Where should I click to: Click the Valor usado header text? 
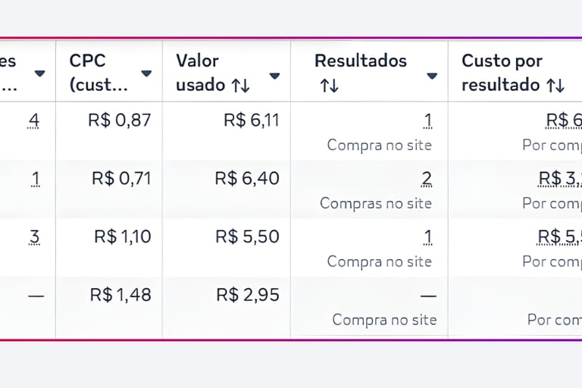tap(199, 73)
